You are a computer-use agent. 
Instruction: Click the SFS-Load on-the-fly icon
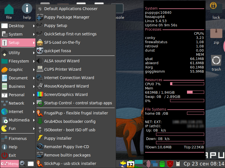coord(40,43)
